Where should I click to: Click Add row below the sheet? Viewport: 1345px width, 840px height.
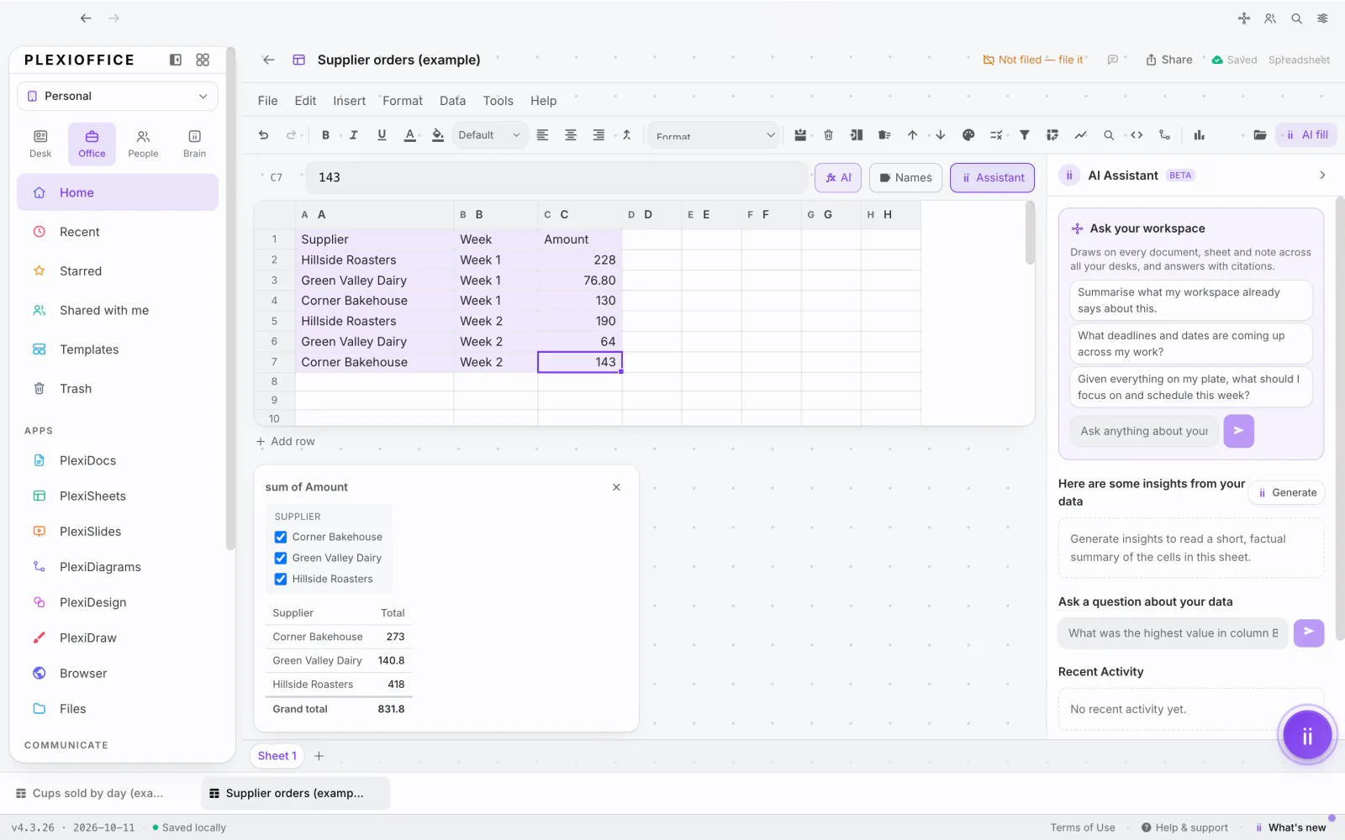(286, 441)
